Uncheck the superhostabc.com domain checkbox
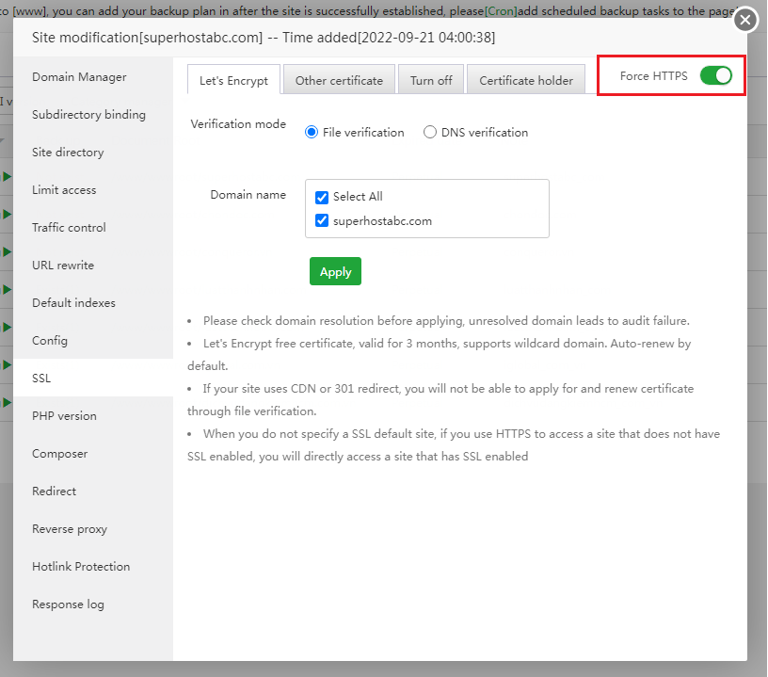 322,221
